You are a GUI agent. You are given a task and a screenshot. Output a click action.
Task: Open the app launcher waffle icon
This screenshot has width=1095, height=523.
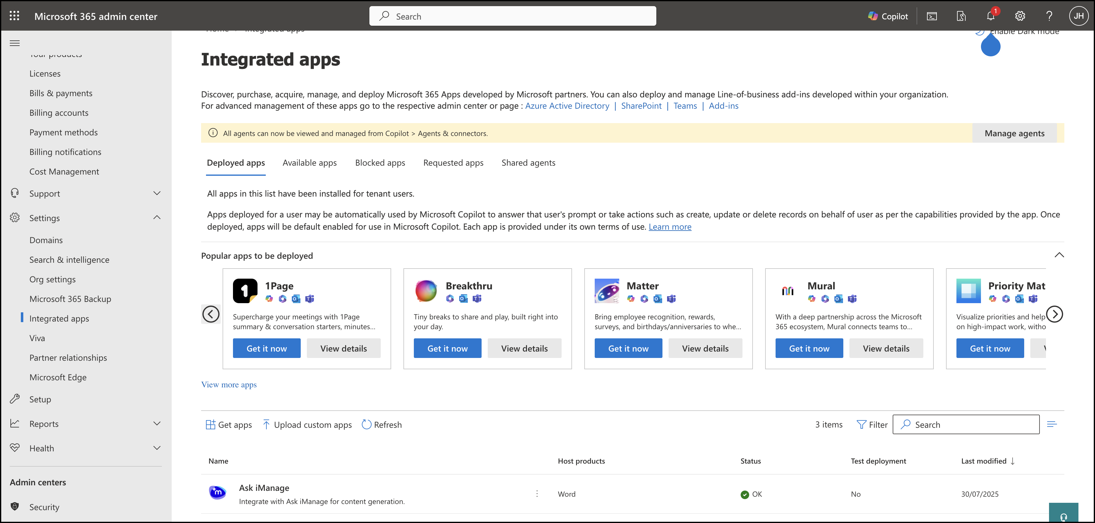tap(14, 16)
